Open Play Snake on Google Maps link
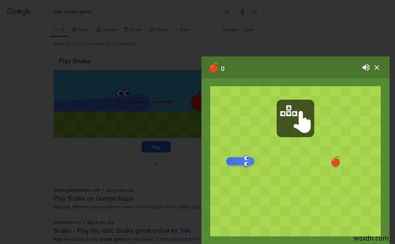 pyautogui.click(x=93, y=198)
